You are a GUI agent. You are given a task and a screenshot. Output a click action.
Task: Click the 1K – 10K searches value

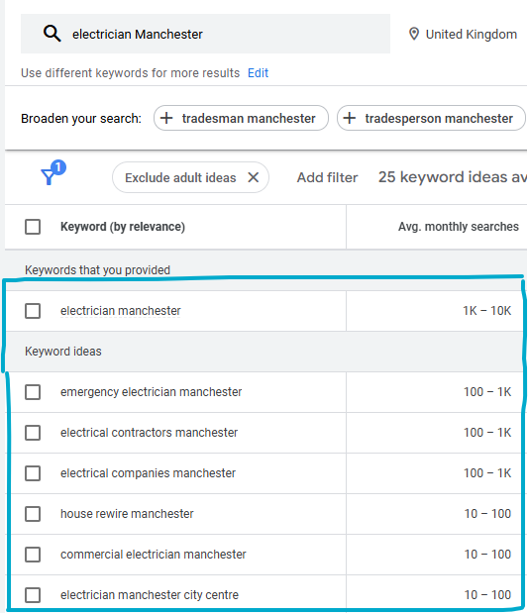pyautogui.click(x=487, y=311)
